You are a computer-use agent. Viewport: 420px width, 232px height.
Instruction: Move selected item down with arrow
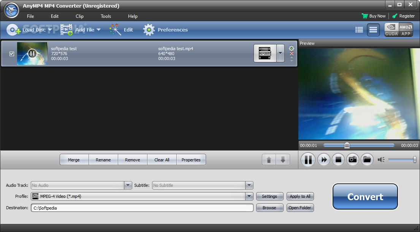tap(283, 160)
